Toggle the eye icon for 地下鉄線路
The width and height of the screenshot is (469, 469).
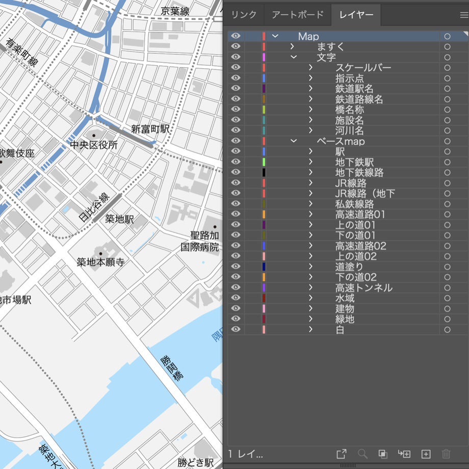(236, 172)
